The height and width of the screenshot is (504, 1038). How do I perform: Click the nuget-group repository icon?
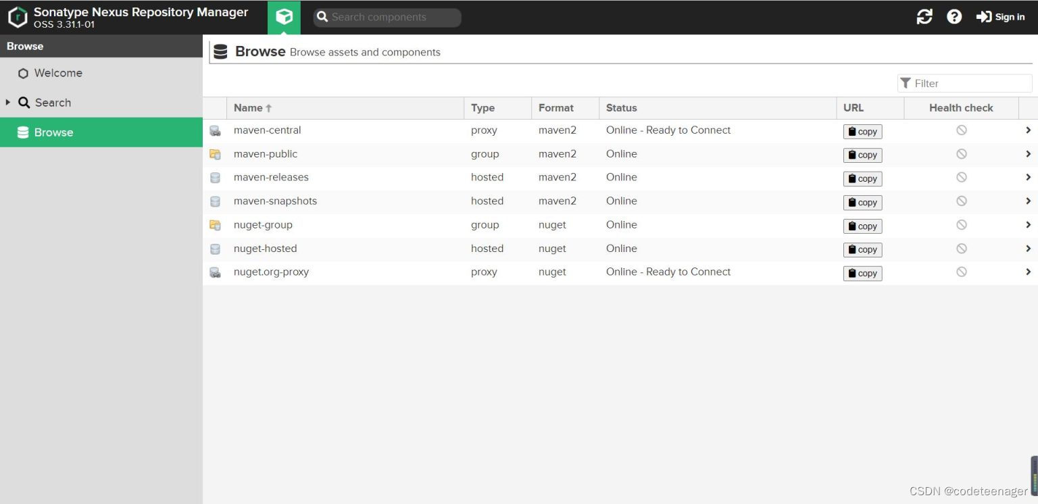215,226
